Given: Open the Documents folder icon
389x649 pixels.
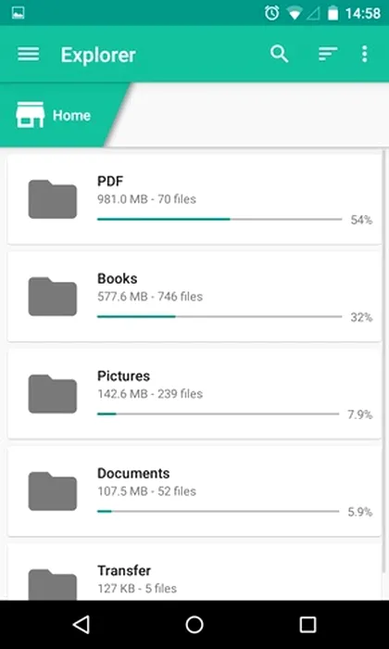Looking at the screenshot, I should (53, 490).
